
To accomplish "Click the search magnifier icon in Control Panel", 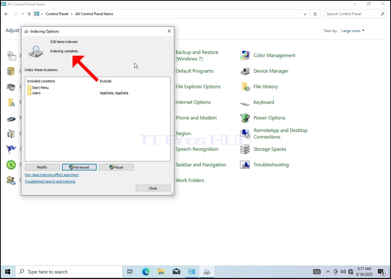I will pyautogui.click(x=383, y=14).
